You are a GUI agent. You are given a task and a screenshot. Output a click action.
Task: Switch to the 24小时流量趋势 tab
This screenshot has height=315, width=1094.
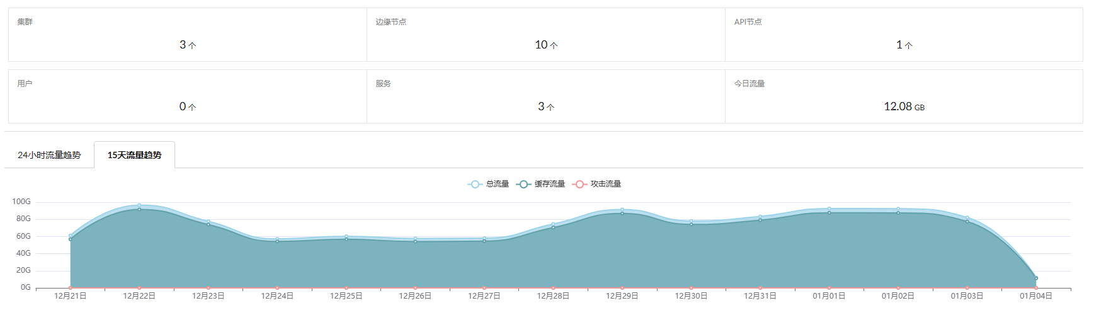pos(49,155)
